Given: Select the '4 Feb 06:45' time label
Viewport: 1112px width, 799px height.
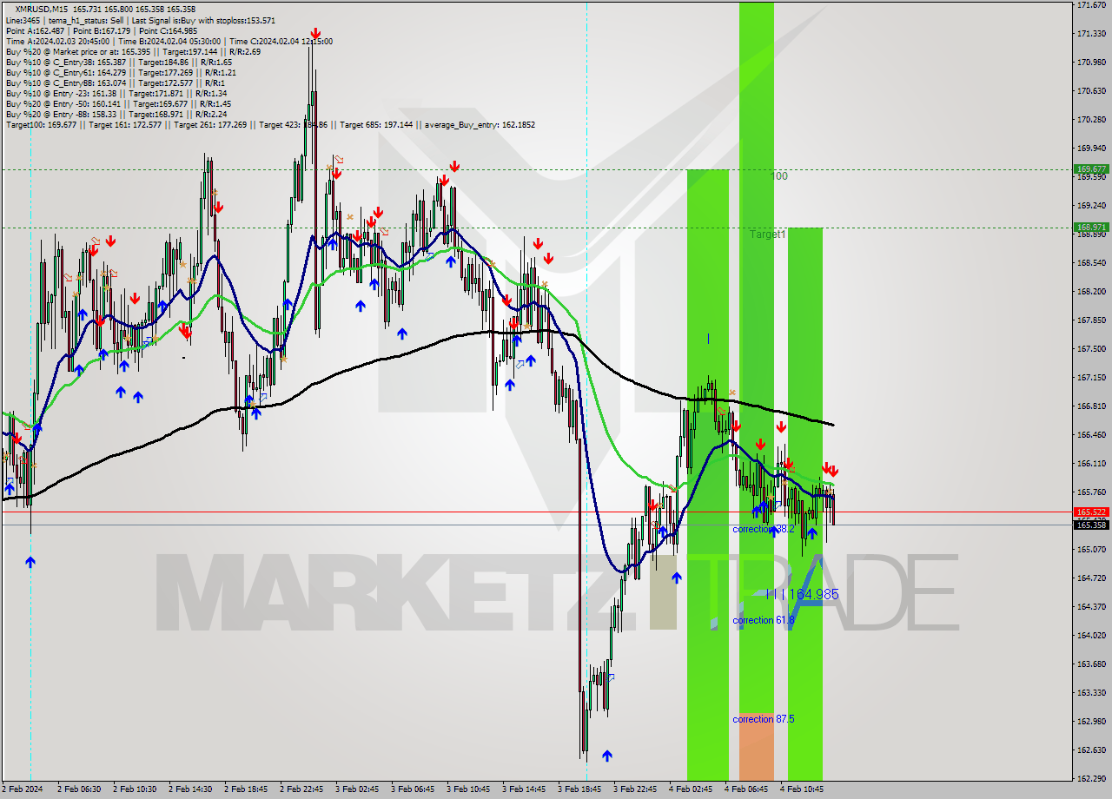Looking at the screenshot, I should 746,789.
